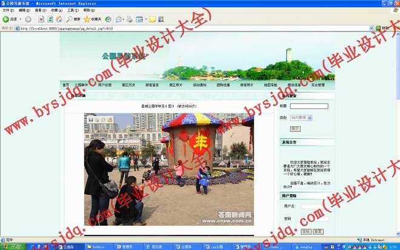Click the IE Back arrow button
The height and width of the screenshot is (250, 400).
[6, 19]
